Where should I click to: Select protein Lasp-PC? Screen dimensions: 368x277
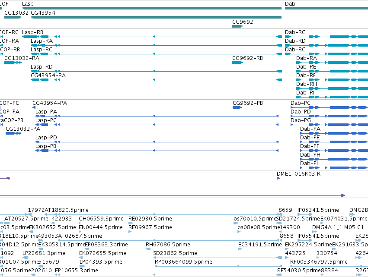[46, 120]
